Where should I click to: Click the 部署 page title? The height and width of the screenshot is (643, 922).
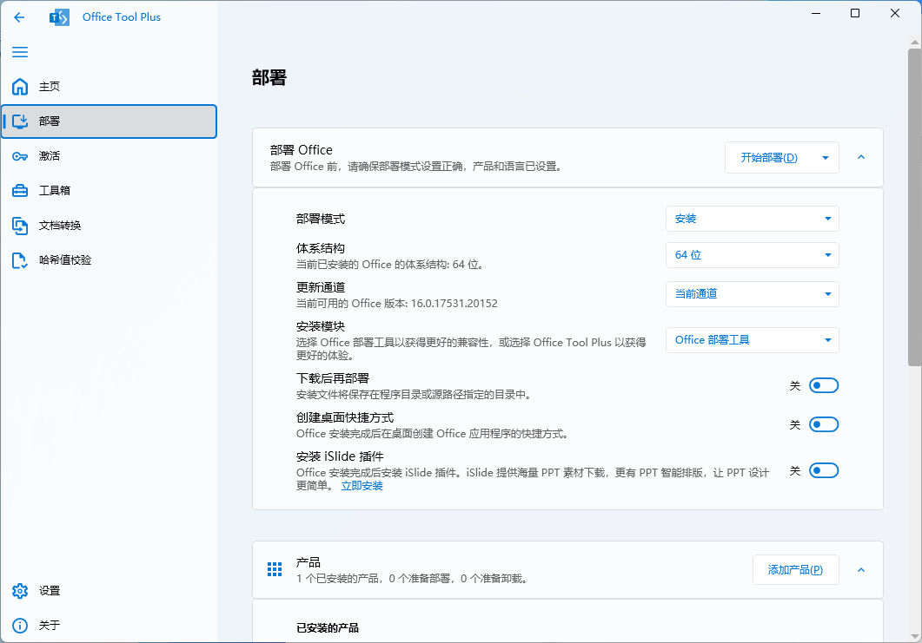click(x=269, y=77)
